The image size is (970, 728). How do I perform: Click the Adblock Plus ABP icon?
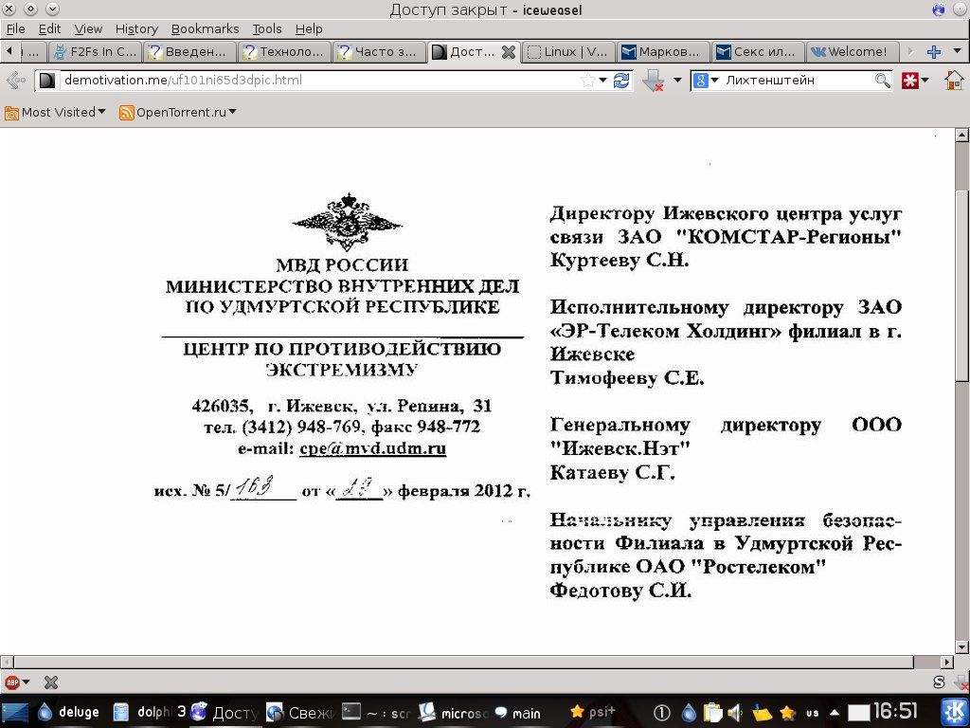12,682
